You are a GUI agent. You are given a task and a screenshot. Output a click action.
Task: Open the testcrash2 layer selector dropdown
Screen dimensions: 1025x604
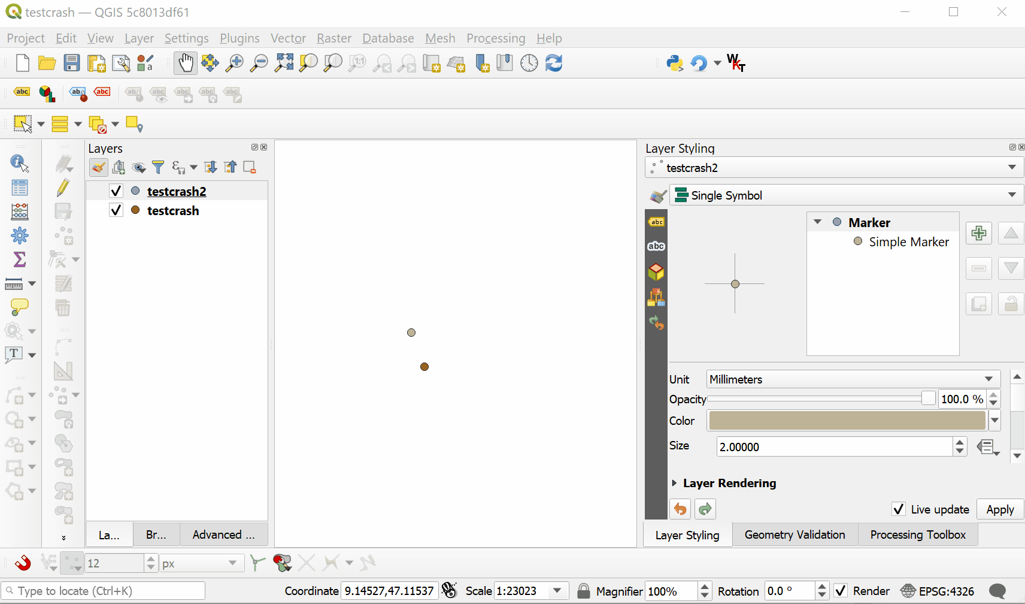tap(834, 168)
